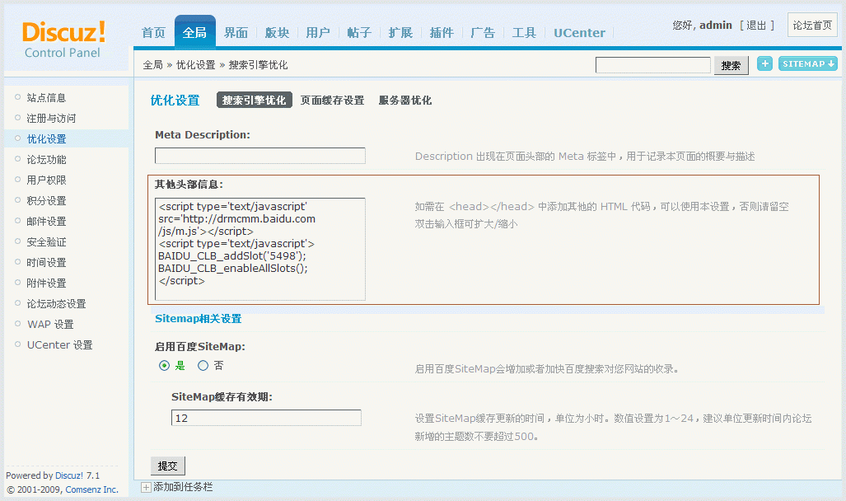The width and height of the screenshot is (846, 501).
Task: Open 注册与访问 in sidebar
Action: click(51, 118)
